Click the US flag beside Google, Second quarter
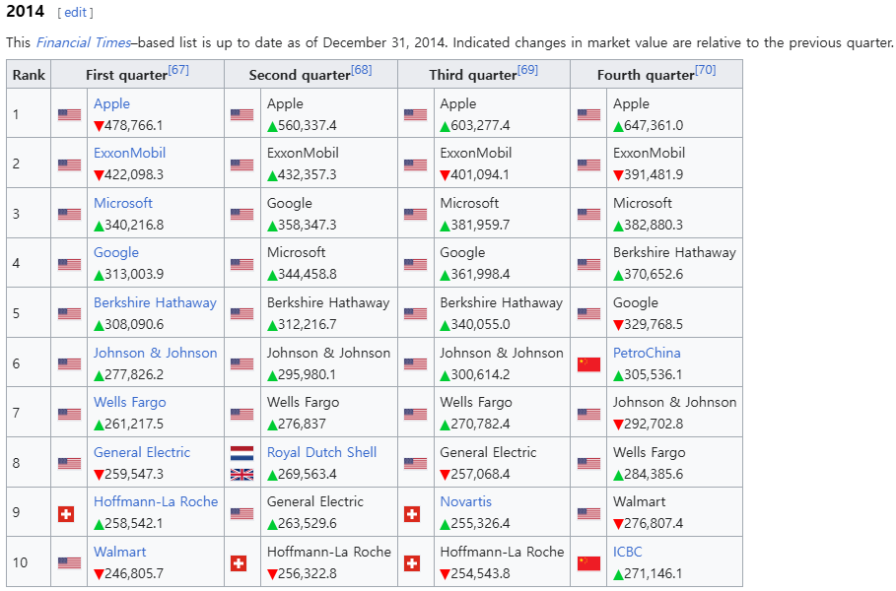The image size is (896, 591). pos(241,214)
